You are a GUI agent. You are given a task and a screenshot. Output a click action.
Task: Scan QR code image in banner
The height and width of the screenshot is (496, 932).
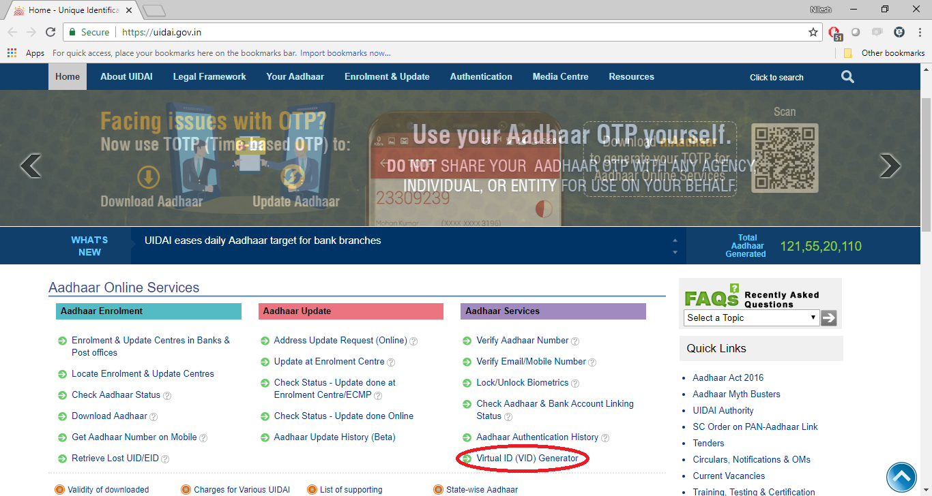[x=785, y=158]
